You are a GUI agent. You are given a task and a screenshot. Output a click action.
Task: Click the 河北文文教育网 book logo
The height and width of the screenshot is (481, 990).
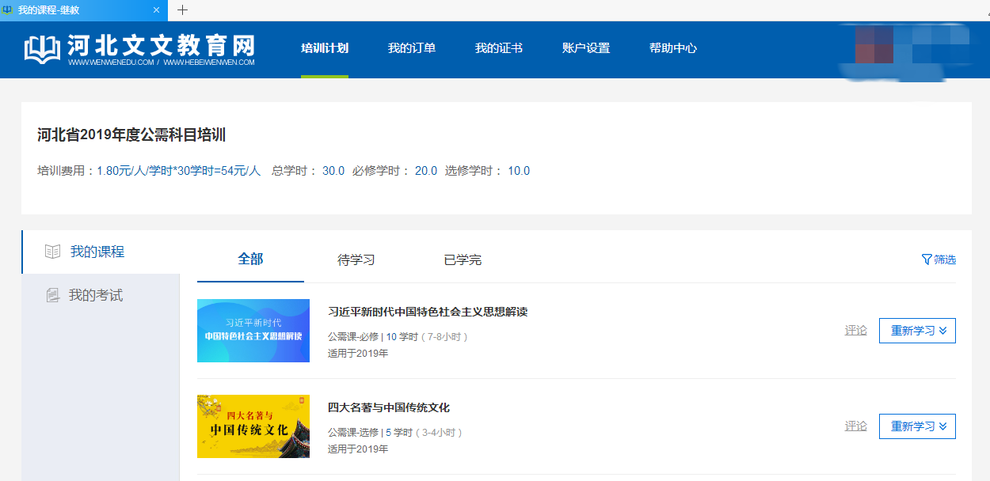point(43,49)
